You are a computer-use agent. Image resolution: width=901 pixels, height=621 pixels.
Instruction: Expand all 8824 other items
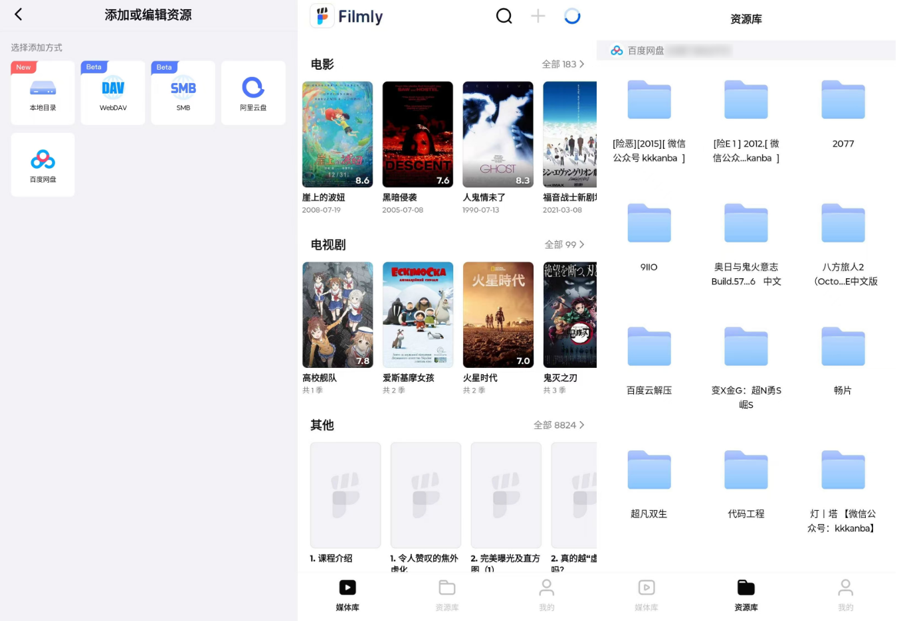[559, 425]
